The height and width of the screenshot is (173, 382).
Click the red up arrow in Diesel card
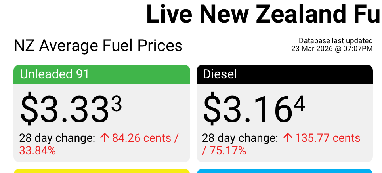click(x=288, y=138)
